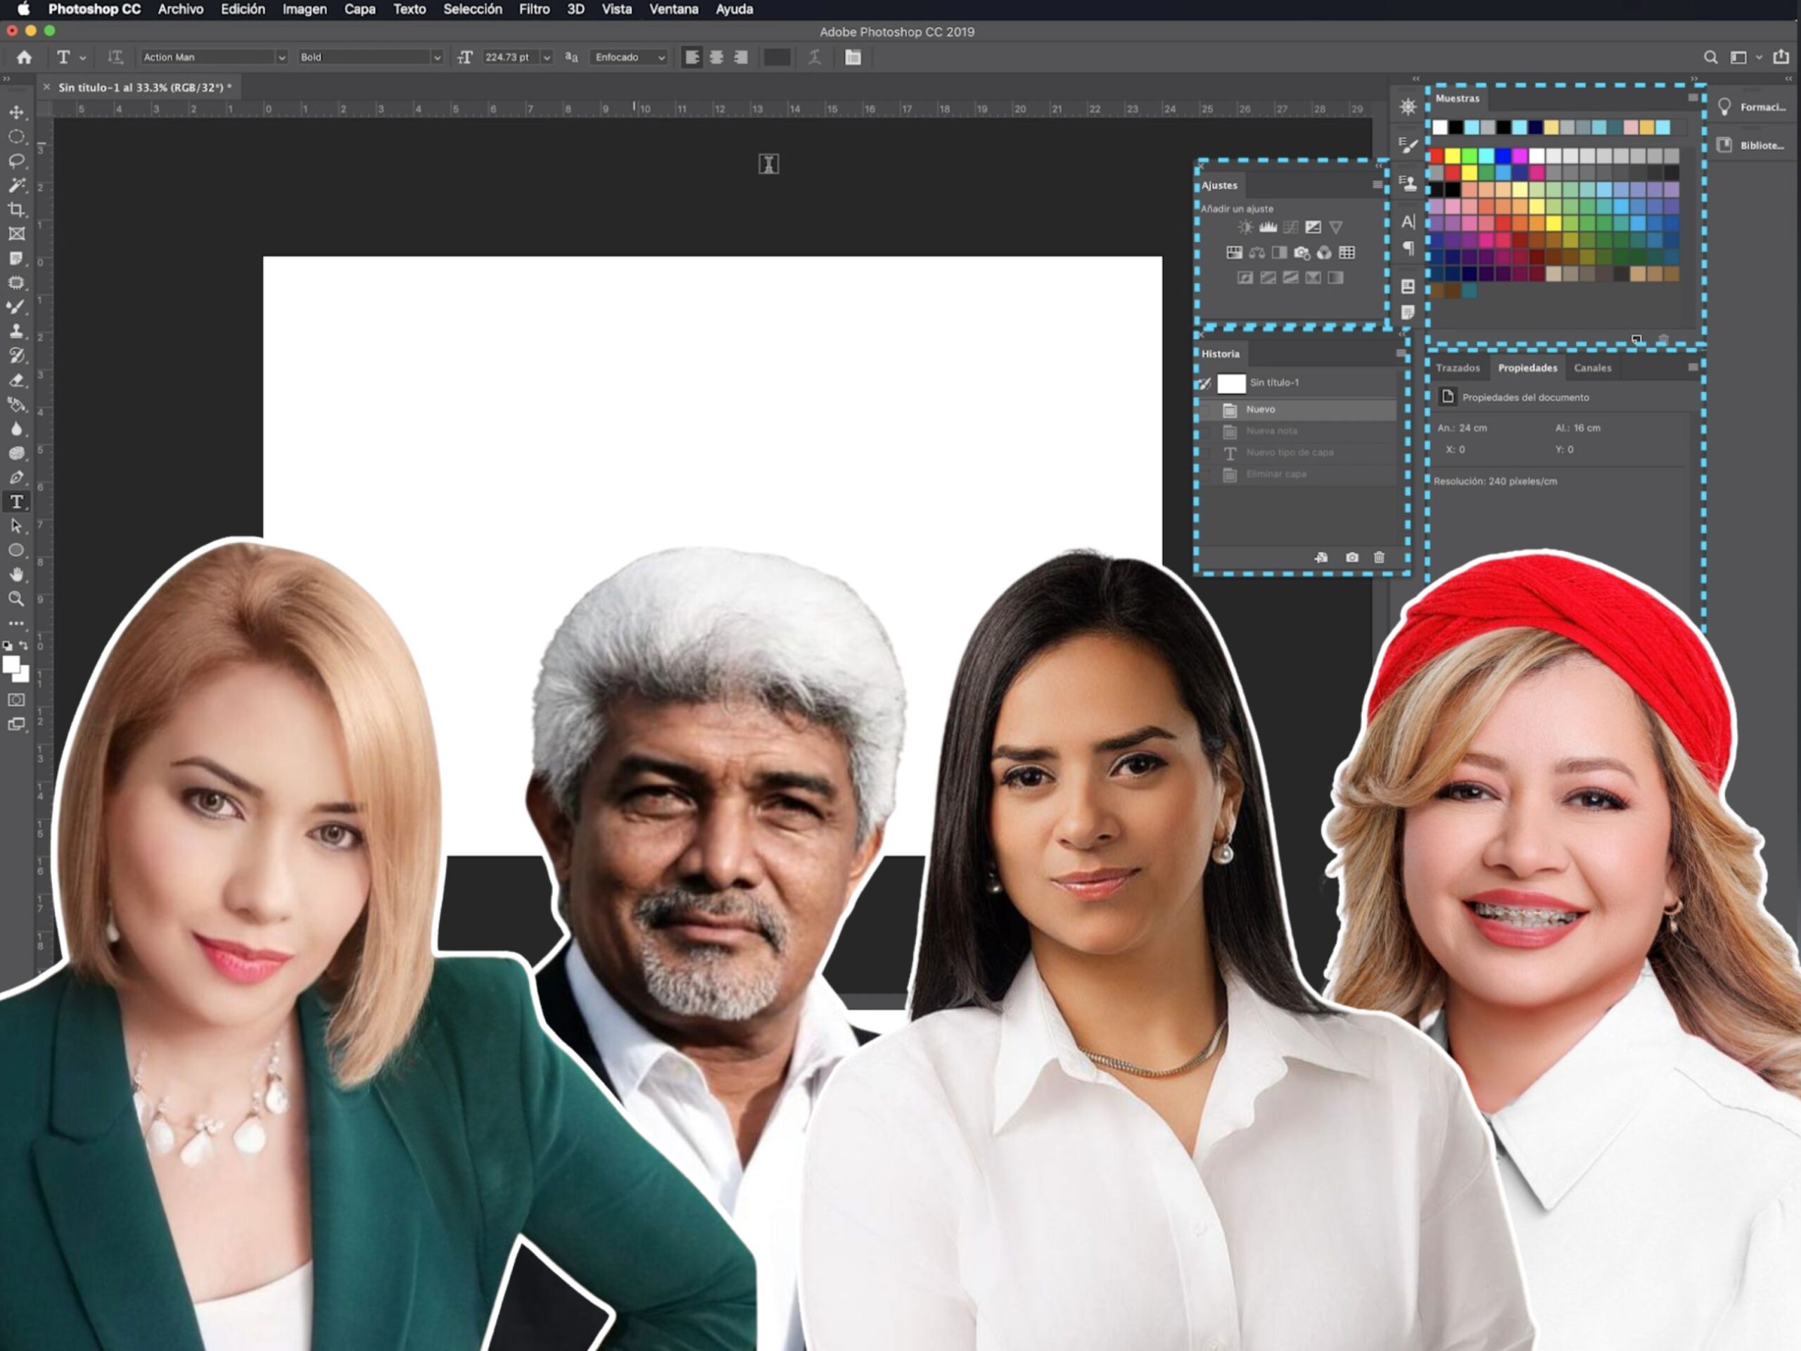Screen dimensions: 1801x1351
Task: Delete current state in Historia panel
Action: tap(1378, 558)
